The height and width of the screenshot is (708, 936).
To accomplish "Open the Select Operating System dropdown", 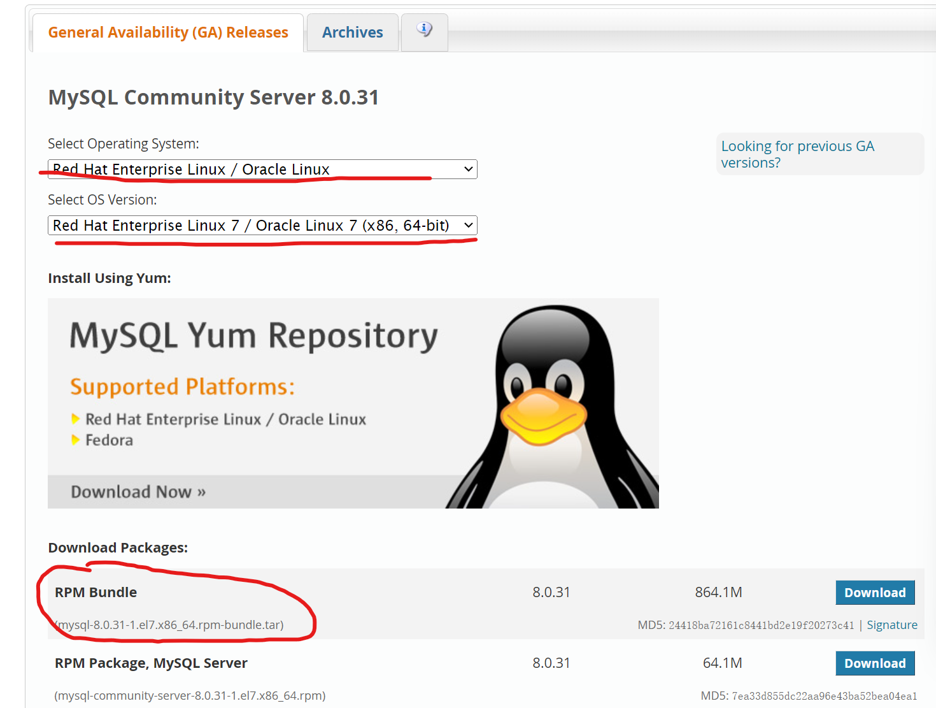I will (262, 170).
